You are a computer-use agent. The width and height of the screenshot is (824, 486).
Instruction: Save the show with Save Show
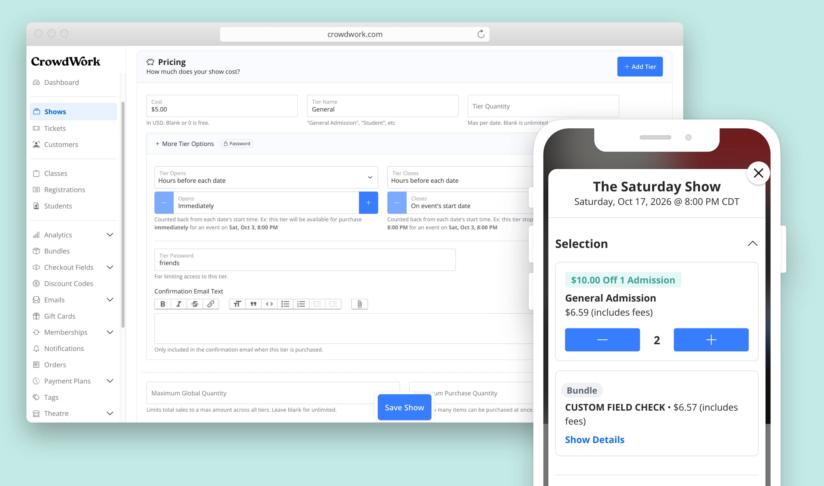coord(405,407)
